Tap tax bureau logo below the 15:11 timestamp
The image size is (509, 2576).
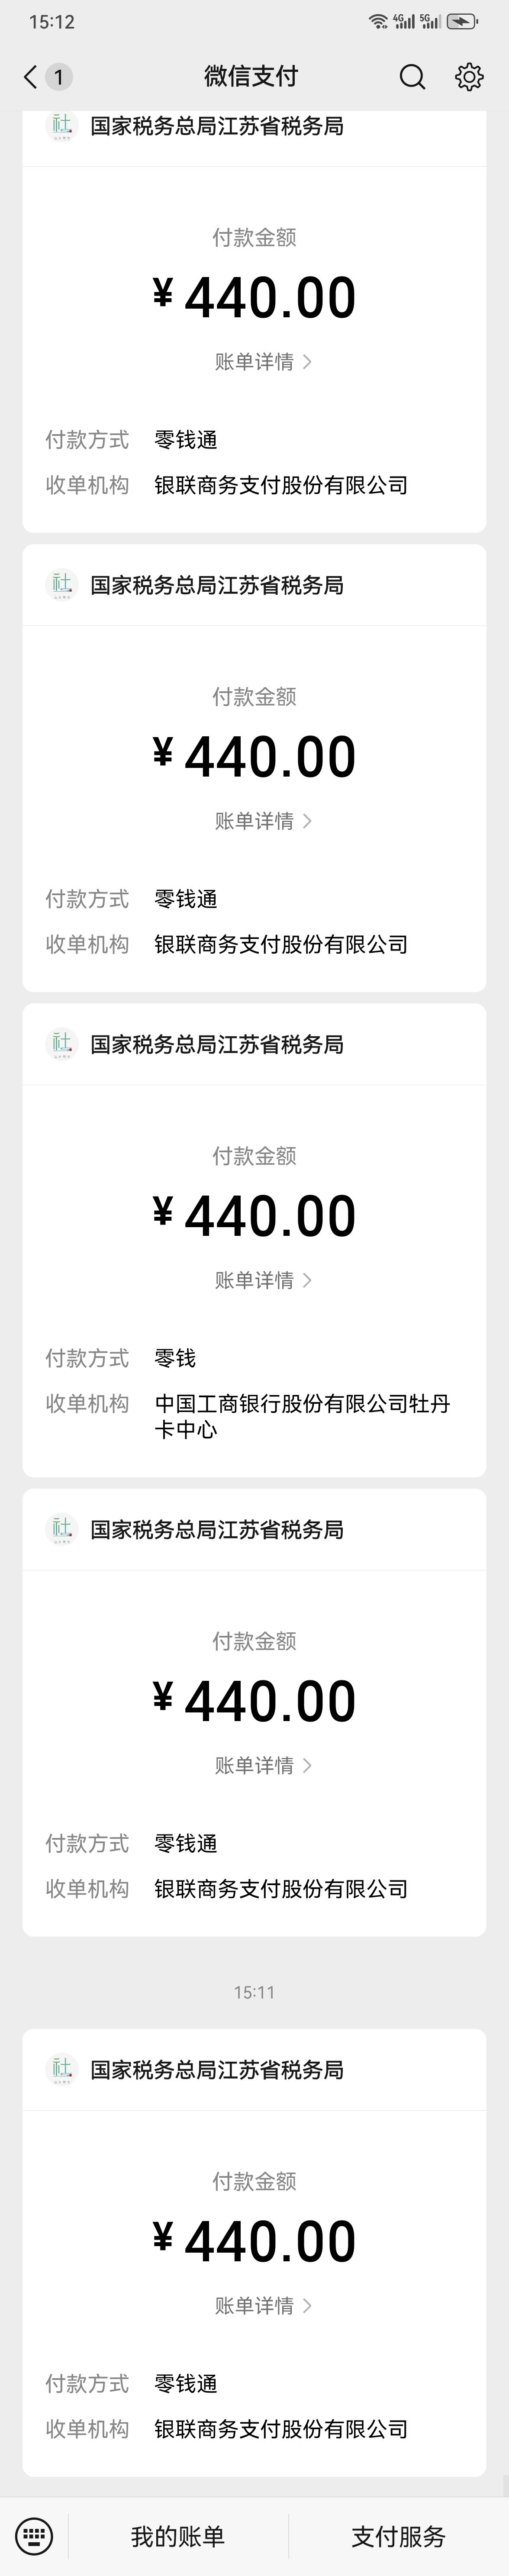[62, 2069]
